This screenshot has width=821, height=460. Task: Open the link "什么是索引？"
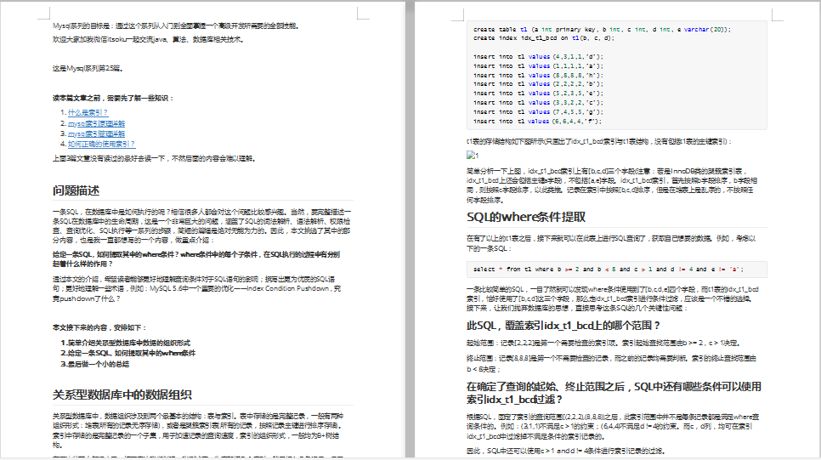pyautogui.click(x=88, y=112)
